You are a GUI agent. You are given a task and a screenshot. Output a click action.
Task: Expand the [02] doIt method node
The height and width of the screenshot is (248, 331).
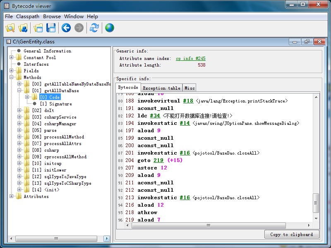point(19,110)
